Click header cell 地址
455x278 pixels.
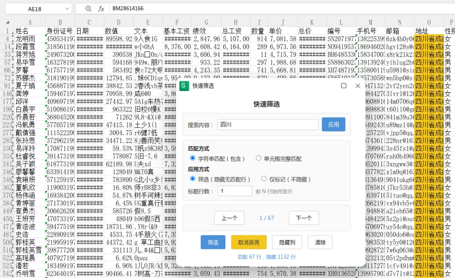(x=429, y=31)
